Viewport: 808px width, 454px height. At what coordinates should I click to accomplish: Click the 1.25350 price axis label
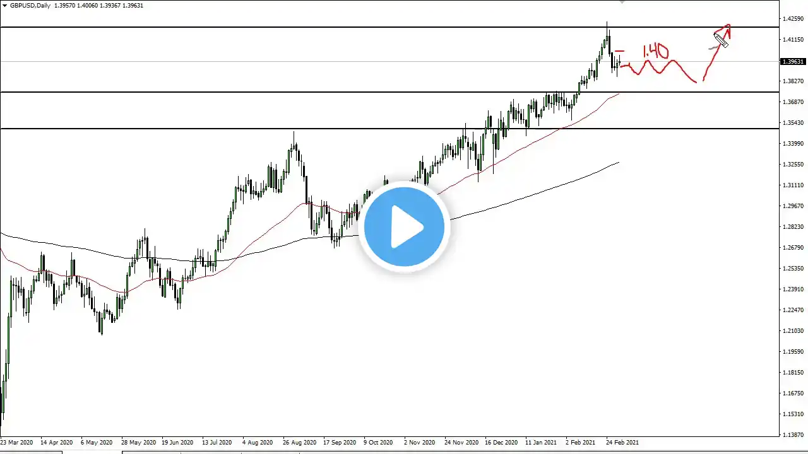pyautogui.click(x=793, y=269)
